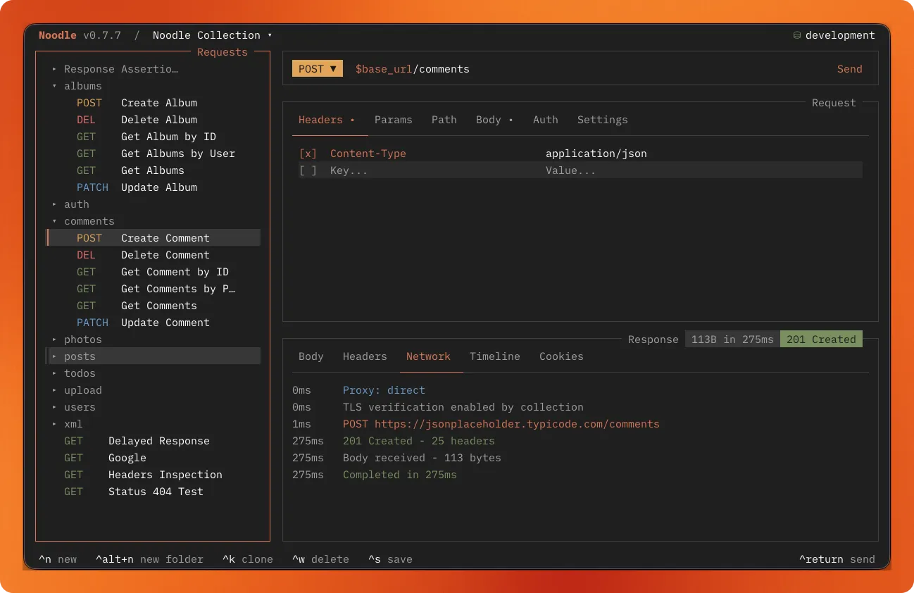The image size is (914, 593).
Task: Open the Noodle Collection dropdown
Action: click(212, 35)
